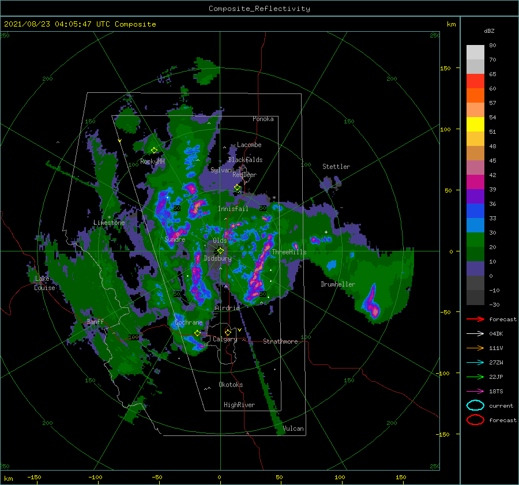Select the orange 111V legend arrow
Image resolution: width=519 pixels, height=485 pixels.
click(475, 348)
